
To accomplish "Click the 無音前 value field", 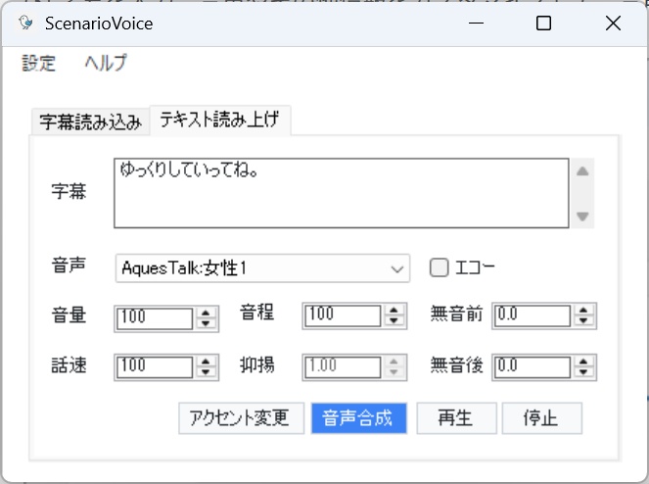I will [533, 315].
